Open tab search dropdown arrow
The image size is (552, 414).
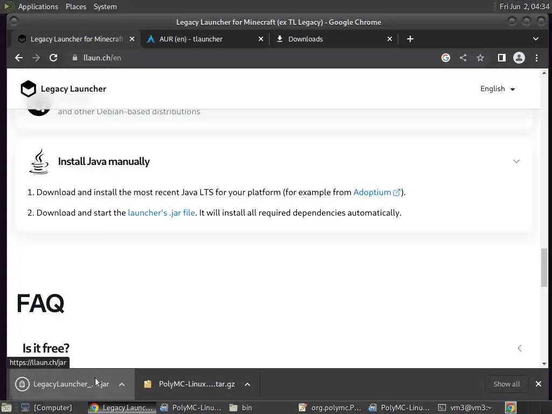point(536,39)
